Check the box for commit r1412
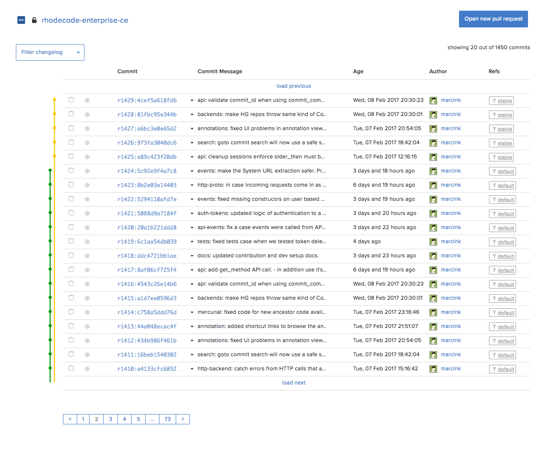 [x=71, y=340]
